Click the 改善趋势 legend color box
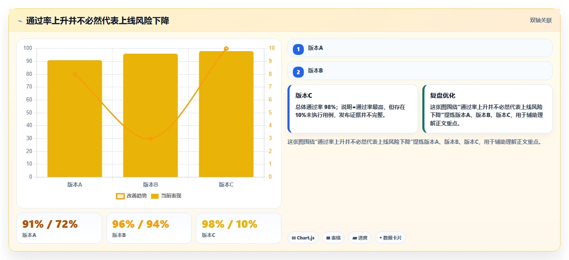The width and height of the screenshot is (569, 260). click(120, 196)
